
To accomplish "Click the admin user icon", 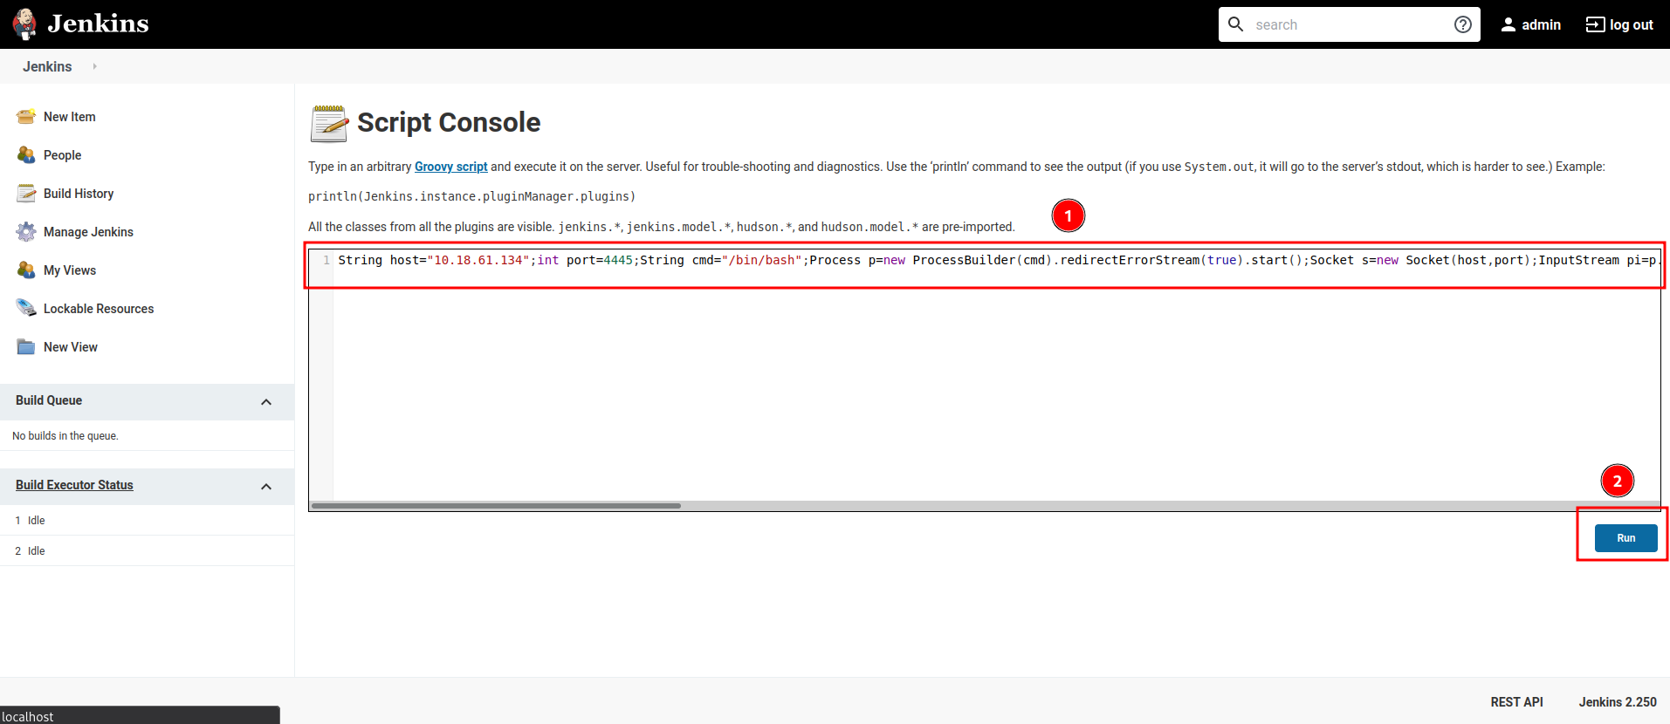I will tap(1508, 24).
